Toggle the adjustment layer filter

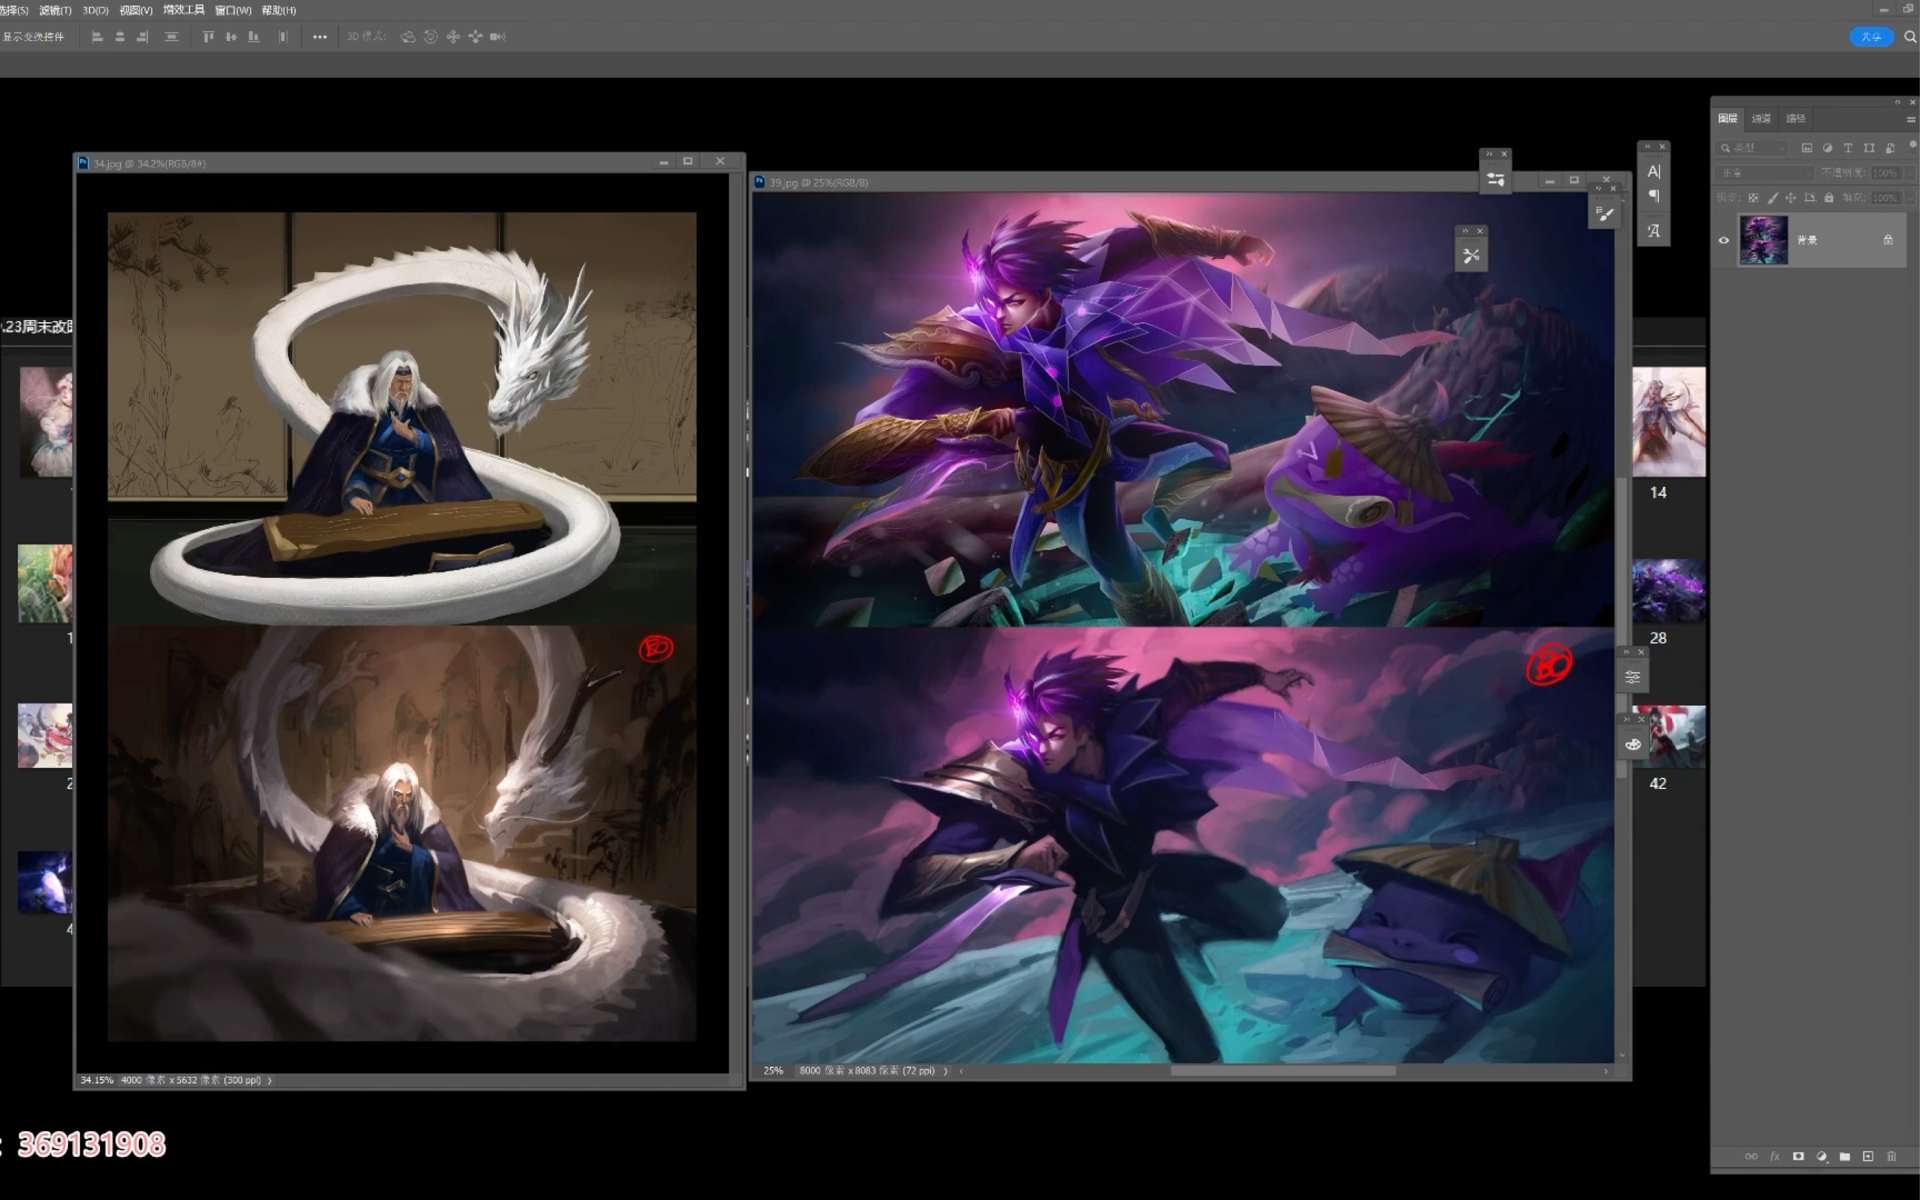pyautogui.click(x=1827, y=148)
